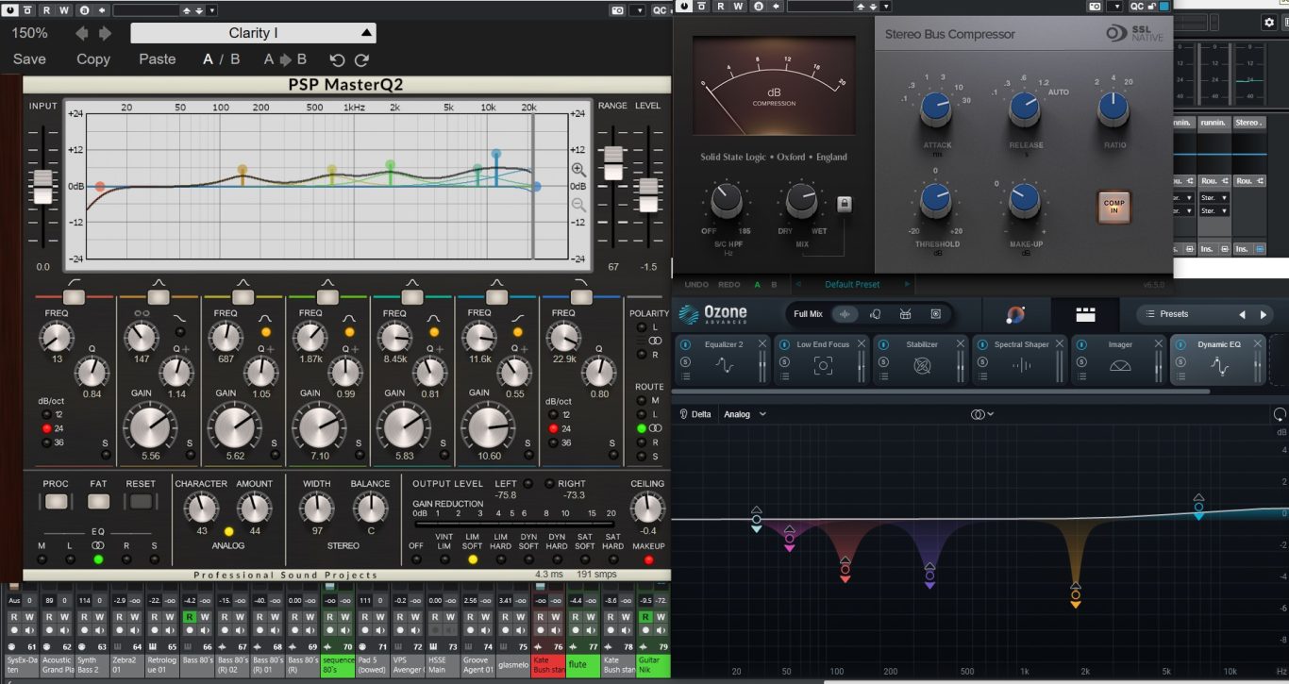Select the Imager module tab
The height and width of the screenshot is (684, 1289).
(1119, 359)
